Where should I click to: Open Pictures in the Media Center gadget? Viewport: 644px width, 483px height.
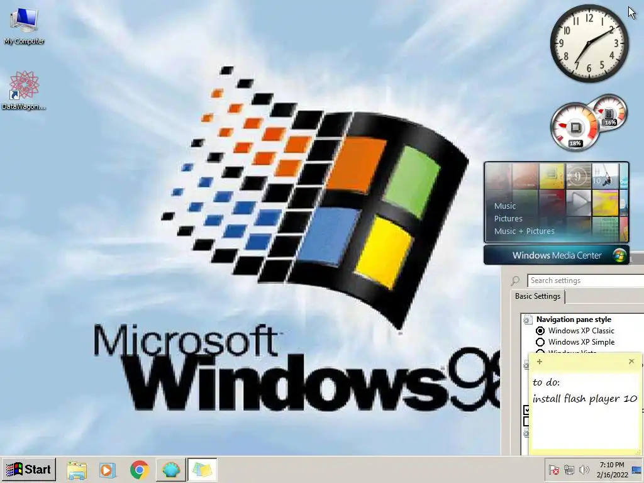coord(508,218)
